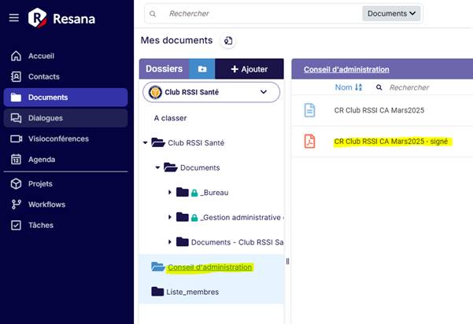Viewport: 473px width, 324px height.
Task: Expand the _Gestion administrative folder
Action: point(170,218)
